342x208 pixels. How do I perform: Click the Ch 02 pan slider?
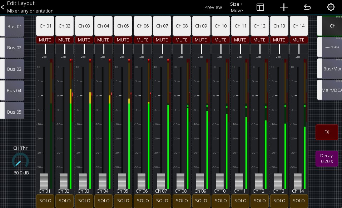pos(65,49)
